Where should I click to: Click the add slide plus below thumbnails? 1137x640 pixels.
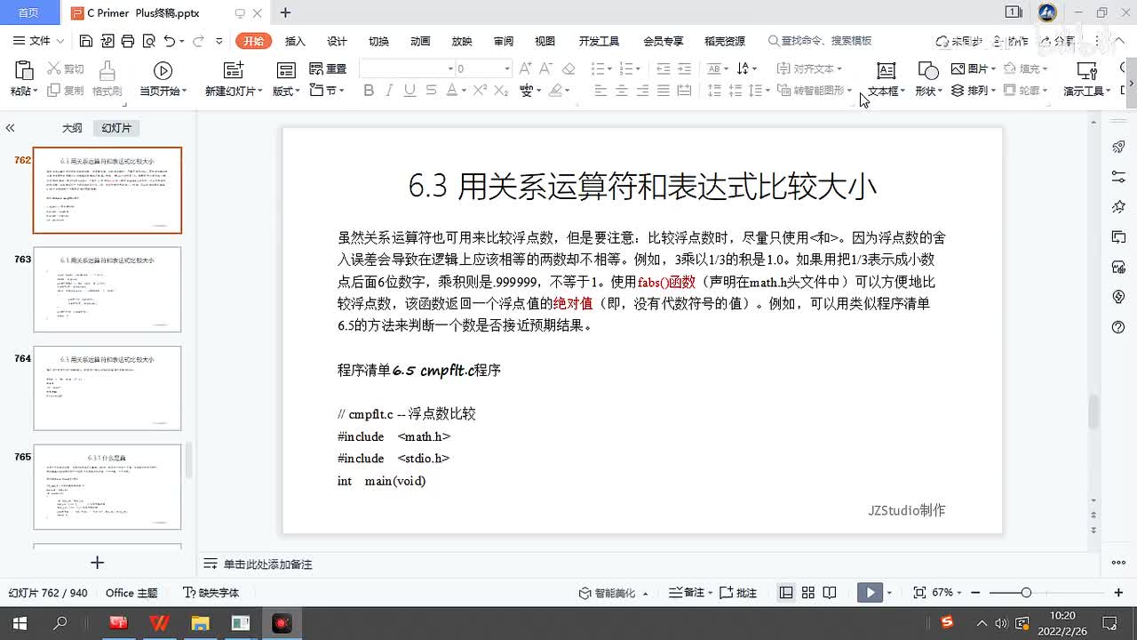pos(98,563)
